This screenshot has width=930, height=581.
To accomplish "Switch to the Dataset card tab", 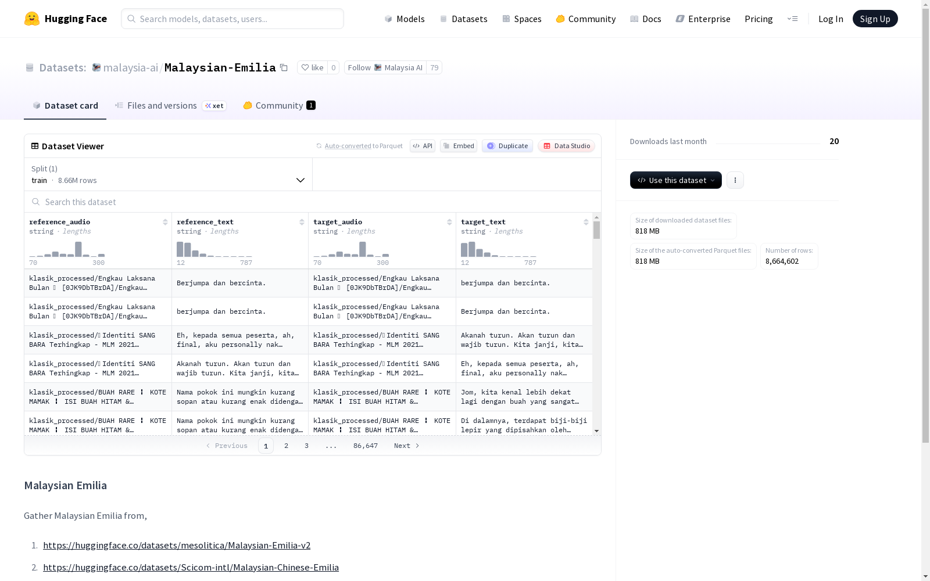I will [x=65, y=105].
